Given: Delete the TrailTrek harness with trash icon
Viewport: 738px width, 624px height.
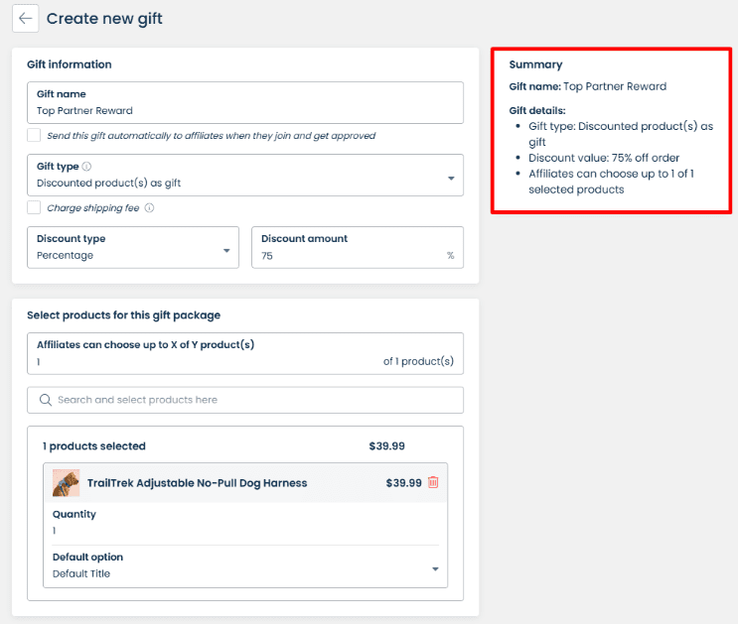Looking at the screenshot, I should click(x=433, y=482).
